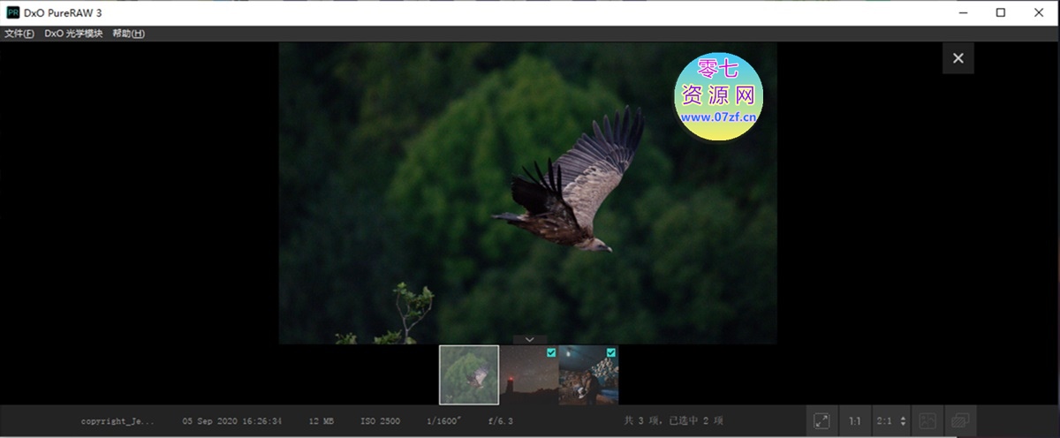Select the lighthouse night sky thumbnail
This screenshot has height=438, width=1060.
click(528, 376)
